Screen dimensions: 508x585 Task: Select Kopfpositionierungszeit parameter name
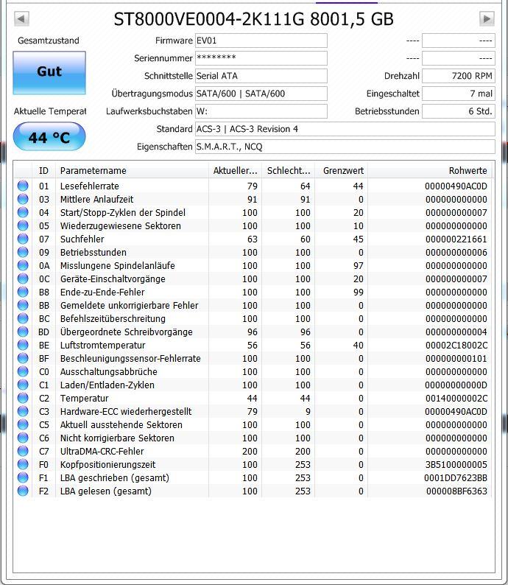[107, 464]
